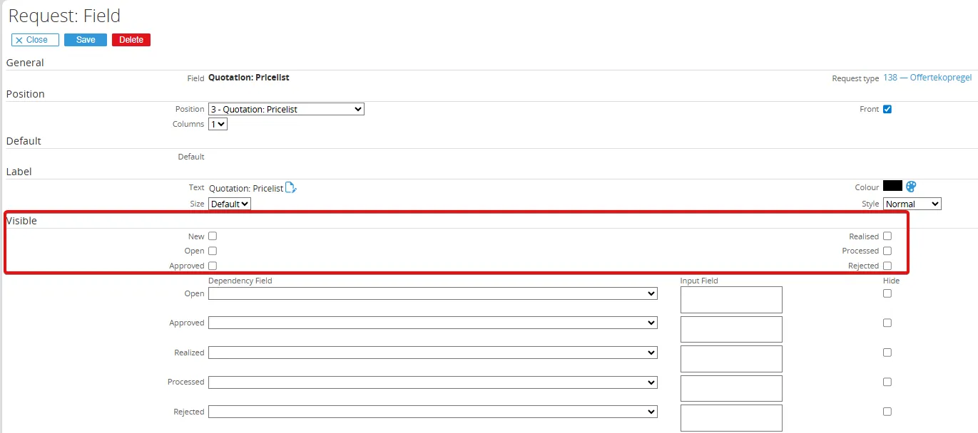Expand the Approved dependency field dropdown

coord(433,323)
